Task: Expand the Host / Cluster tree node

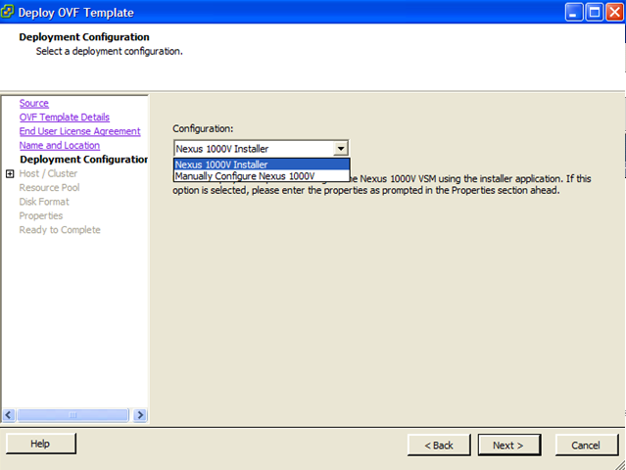Action: pos(10,174)
